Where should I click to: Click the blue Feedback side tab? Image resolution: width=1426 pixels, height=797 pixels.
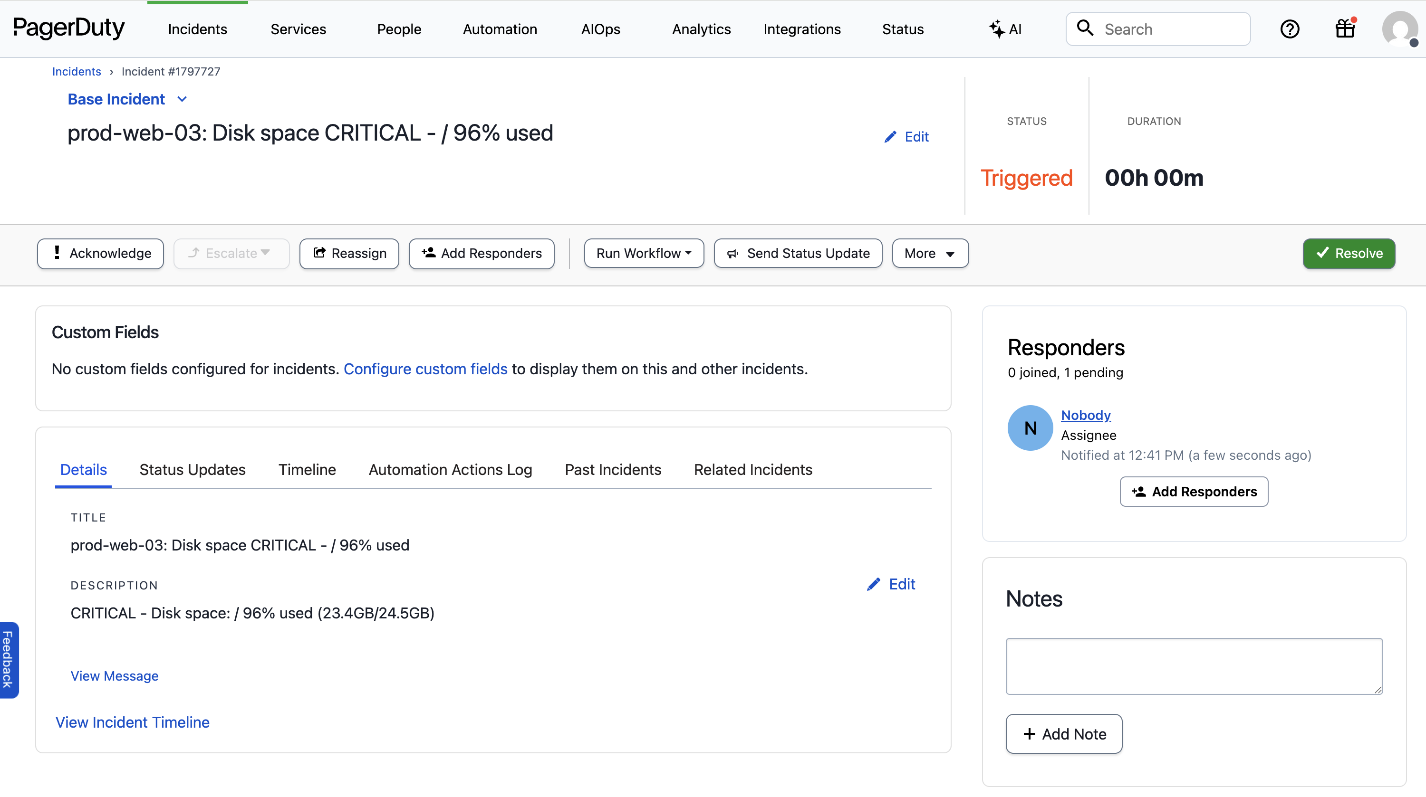point(8,659)
